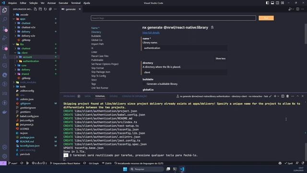Open editor more actions ellipsis
Image resolution: width=307 pixels, height=173 pixels.
[x=303, y=9]
